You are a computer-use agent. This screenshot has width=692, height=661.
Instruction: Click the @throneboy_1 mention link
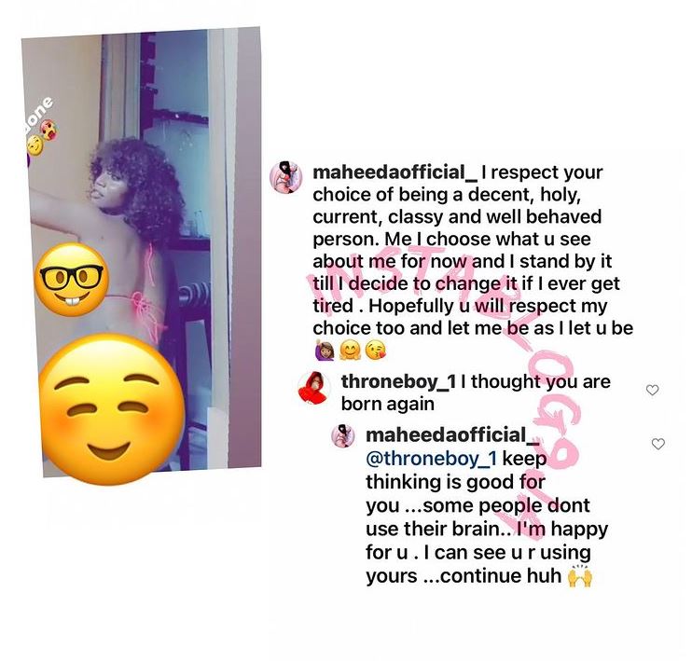(431, 458)
